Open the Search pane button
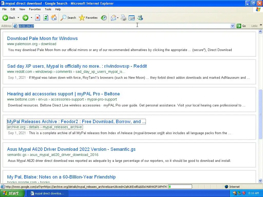263x197 pixels. tap(68, 18)
